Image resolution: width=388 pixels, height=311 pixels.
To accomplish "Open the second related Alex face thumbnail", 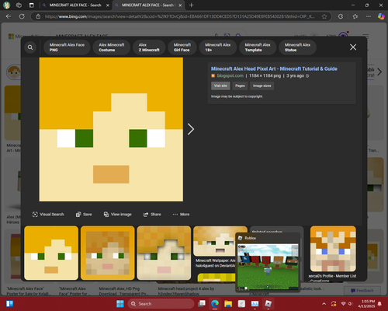I will coord(108,253).
